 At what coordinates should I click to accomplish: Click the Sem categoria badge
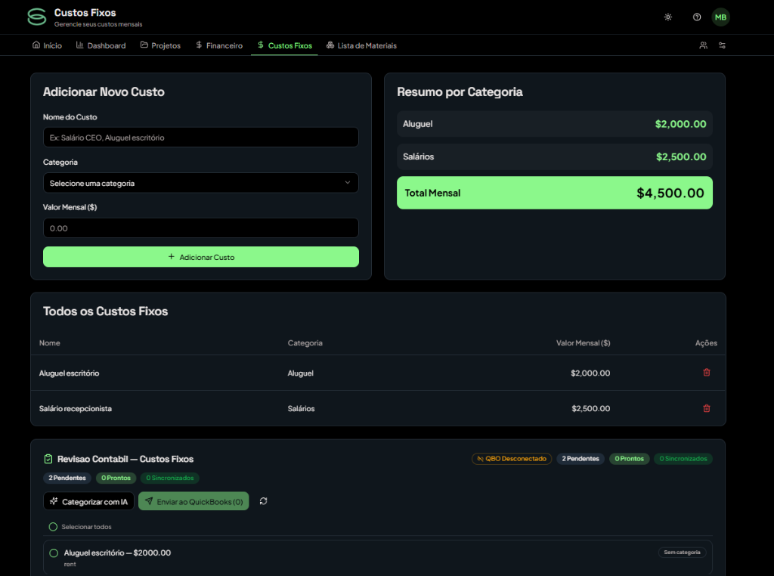[683, 553]
